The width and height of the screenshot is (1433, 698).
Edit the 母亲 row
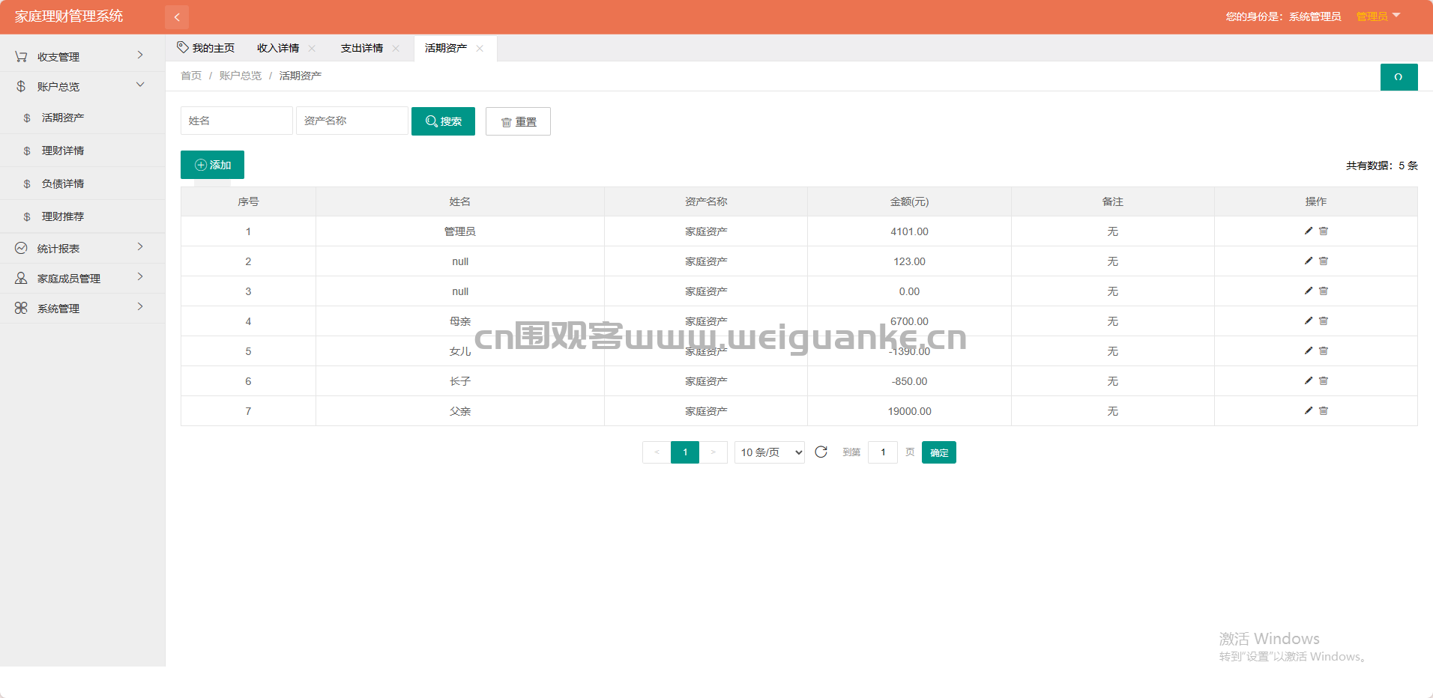[1309, 321]
